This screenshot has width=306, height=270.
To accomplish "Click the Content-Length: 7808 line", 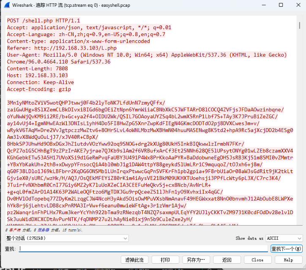I will click(x=37, y=69).
